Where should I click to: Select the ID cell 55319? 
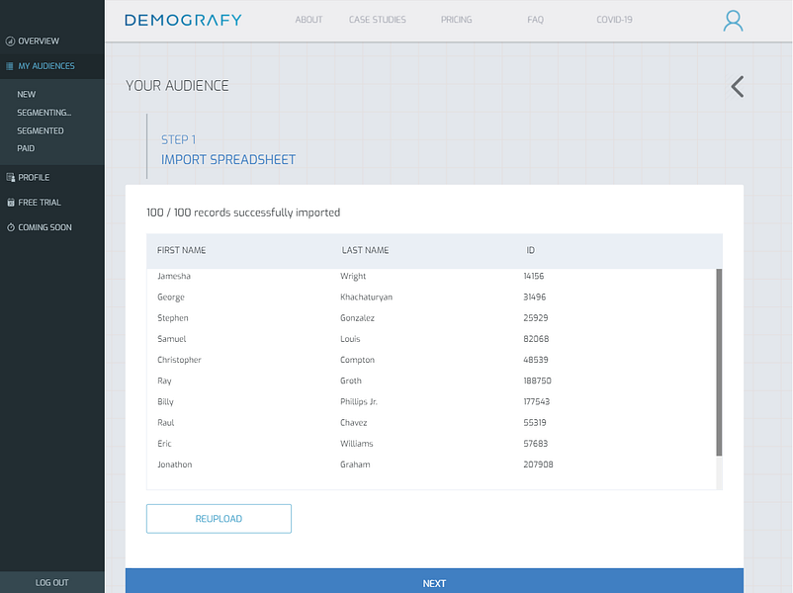click(x=535, y=423)
